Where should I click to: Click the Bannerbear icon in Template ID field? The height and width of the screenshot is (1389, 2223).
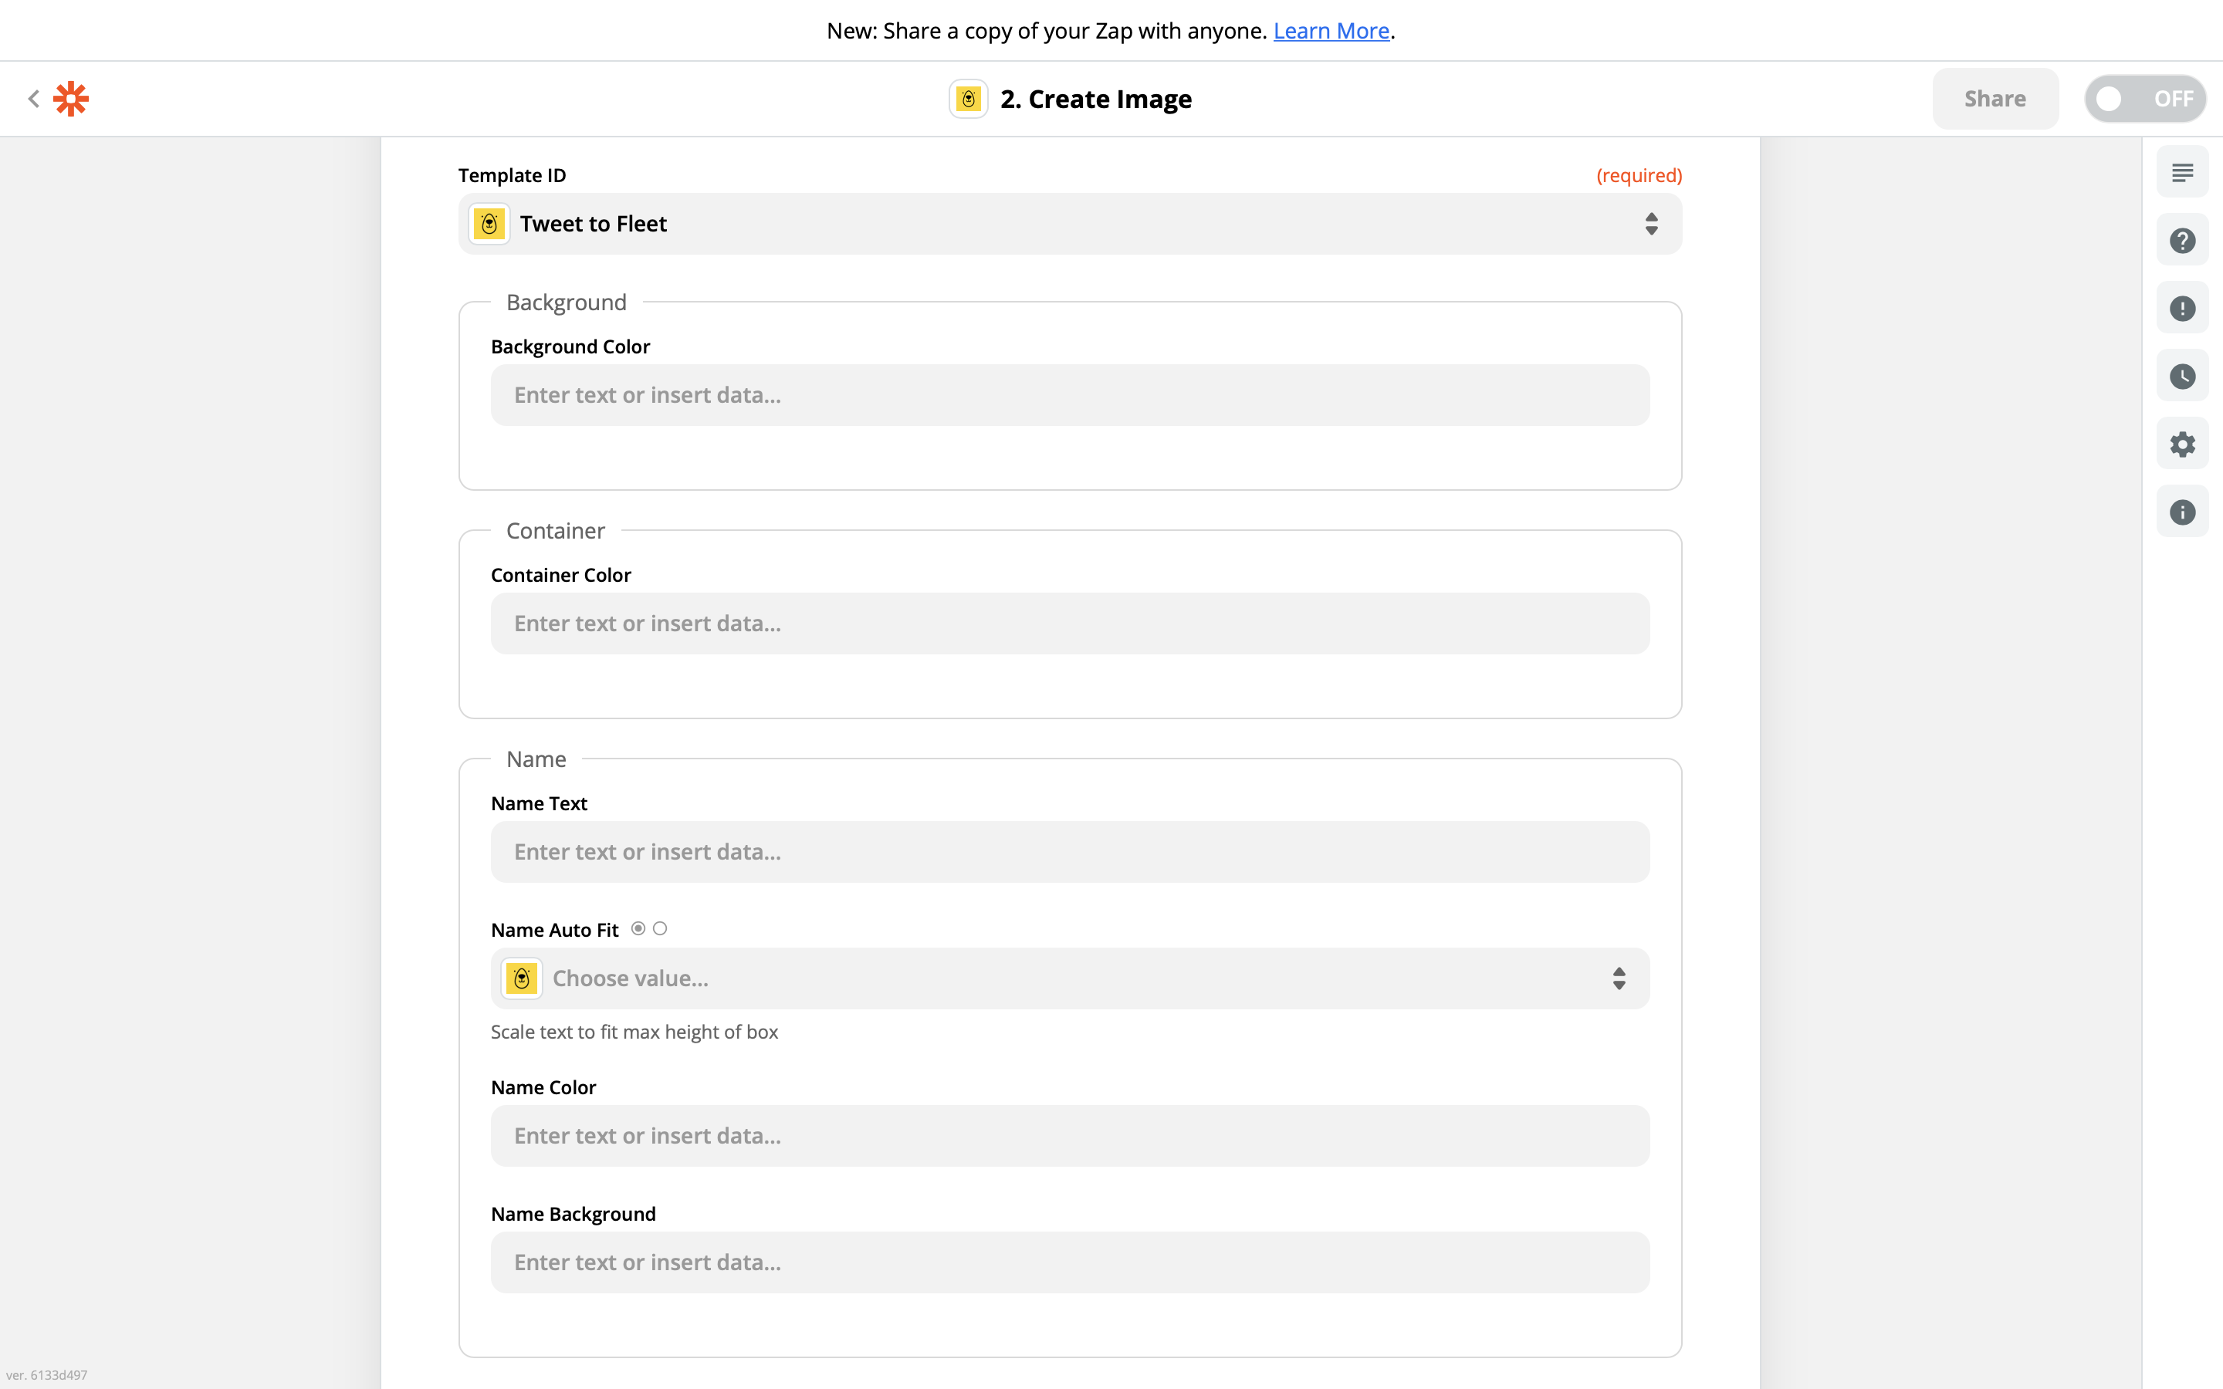coord(489,223)
